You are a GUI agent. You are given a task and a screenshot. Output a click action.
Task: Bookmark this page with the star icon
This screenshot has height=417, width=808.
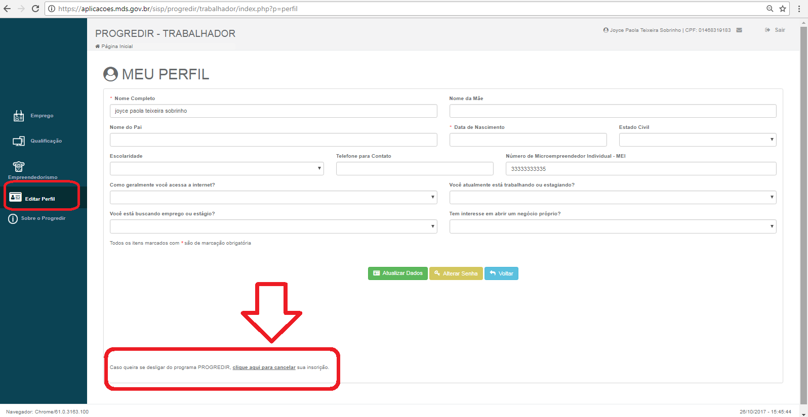(x=783, y=9)
